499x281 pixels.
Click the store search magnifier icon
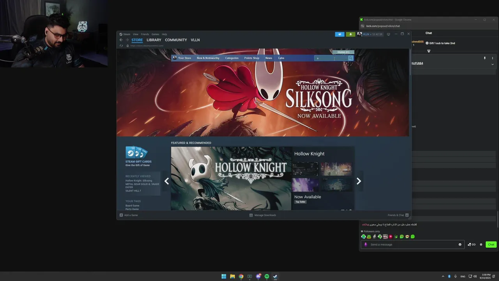click(x=350, y=58)
